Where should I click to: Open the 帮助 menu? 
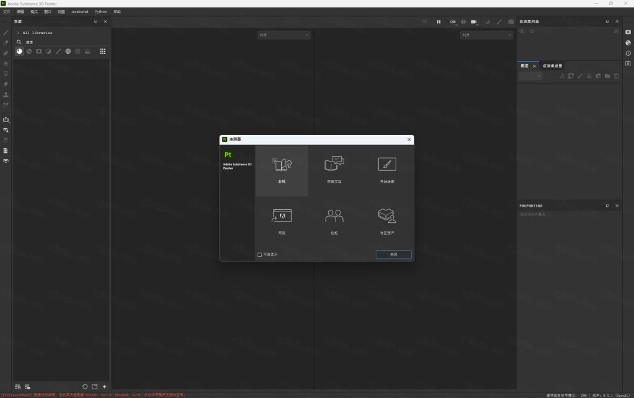pyautogui.click(x=117, y=12)
